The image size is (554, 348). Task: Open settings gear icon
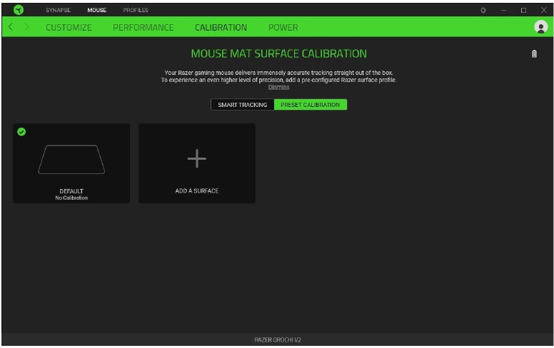[483, 10]
